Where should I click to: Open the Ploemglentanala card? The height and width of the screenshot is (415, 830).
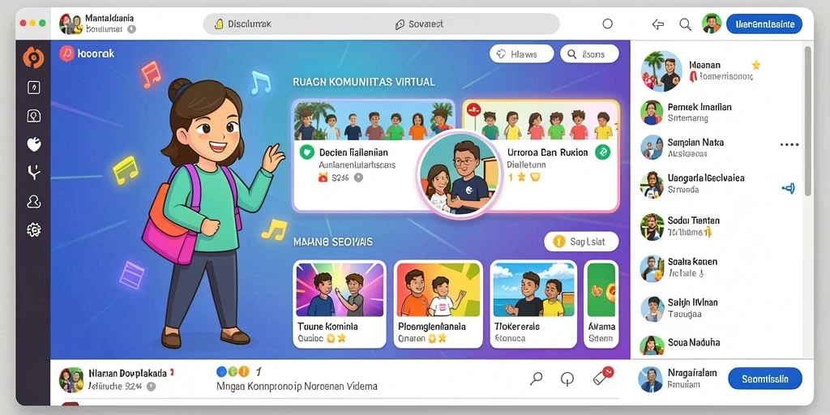[x=439, y=304]
